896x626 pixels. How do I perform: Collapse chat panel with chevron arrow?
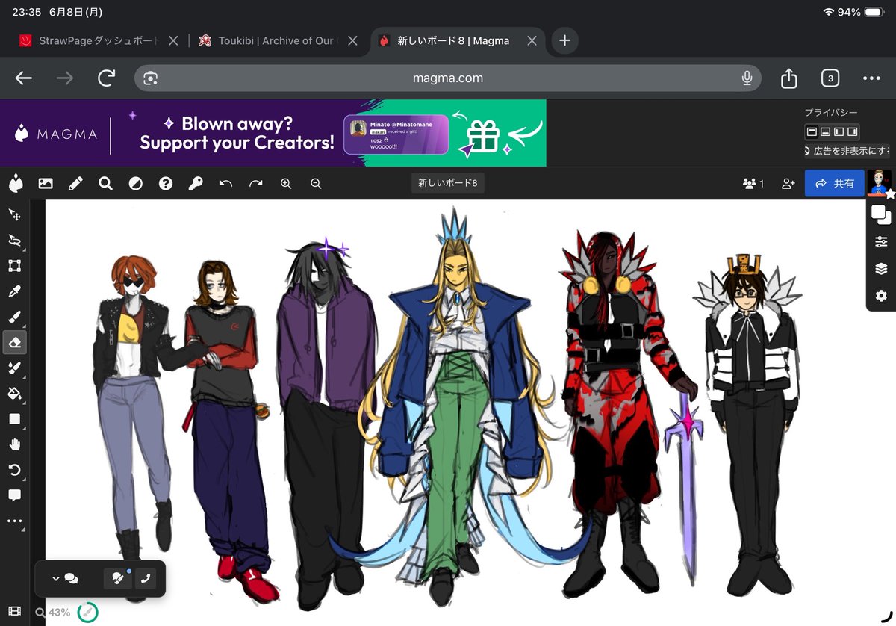point(56,578)
